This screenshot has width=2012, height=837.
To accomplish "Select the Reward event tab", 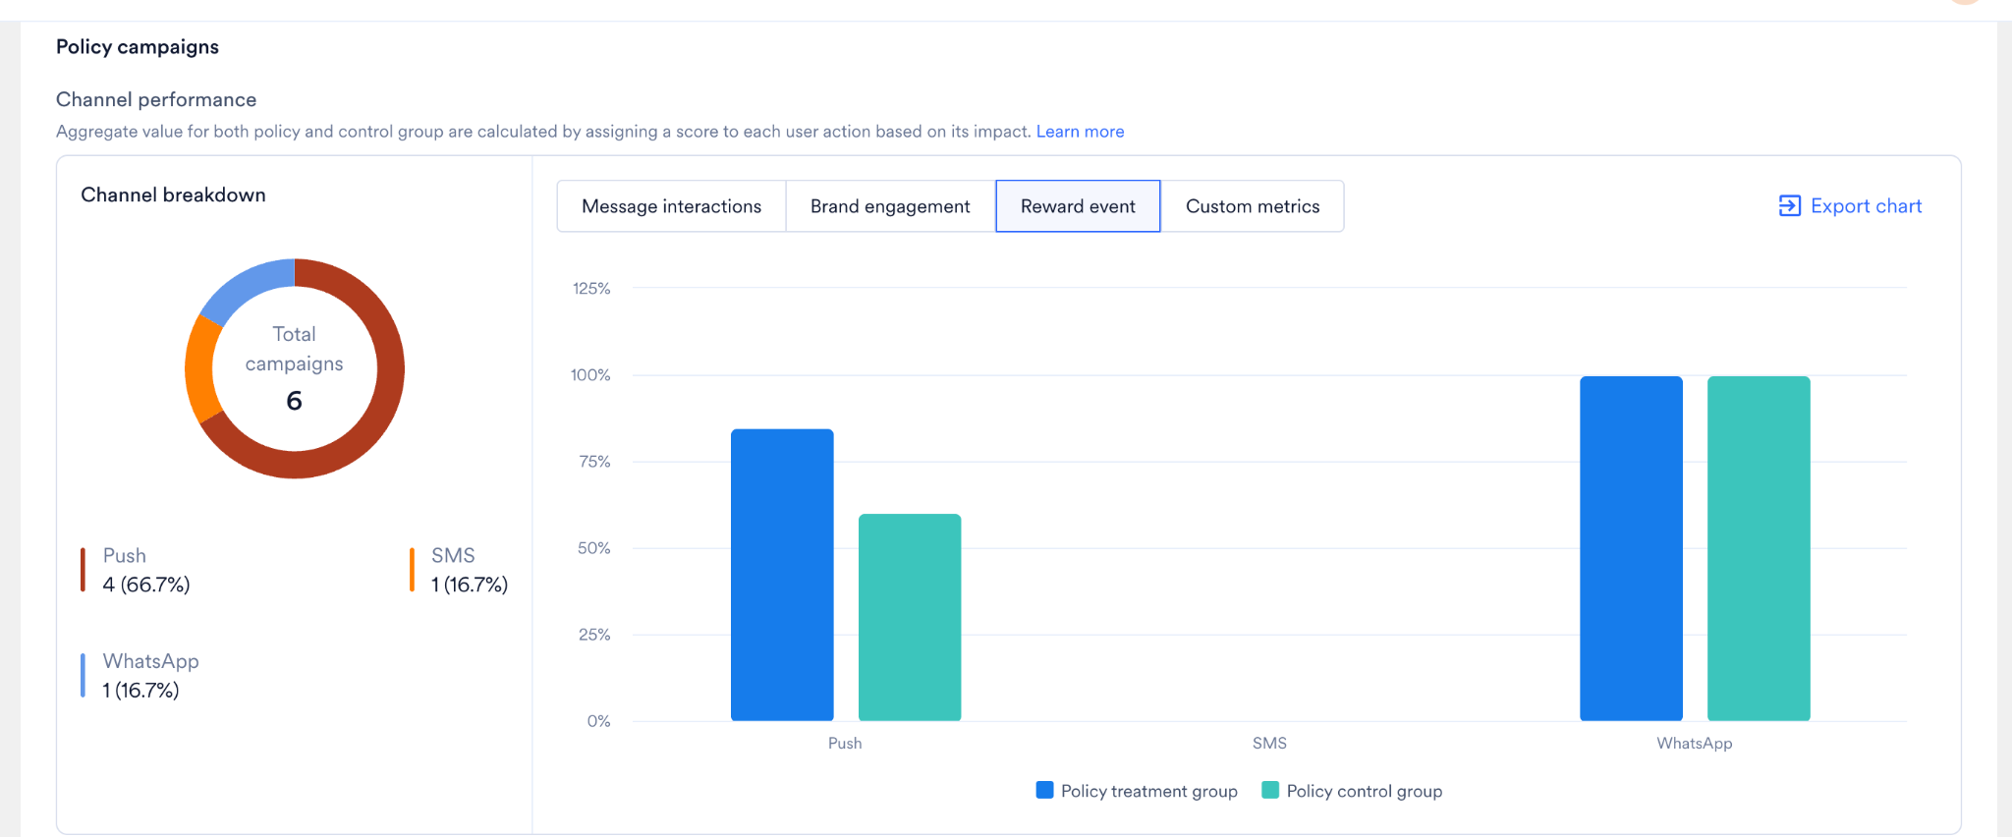I will (1078, 206).
